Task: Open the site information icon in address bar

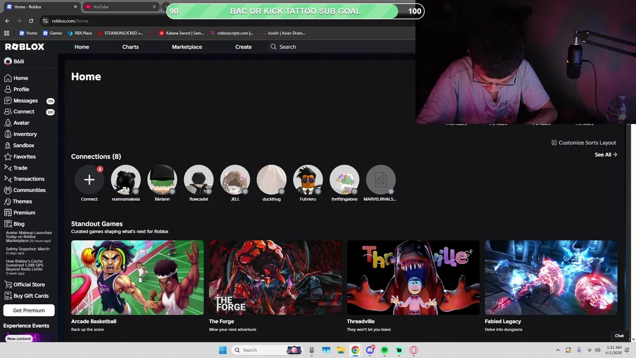Action: pos(45,21)
